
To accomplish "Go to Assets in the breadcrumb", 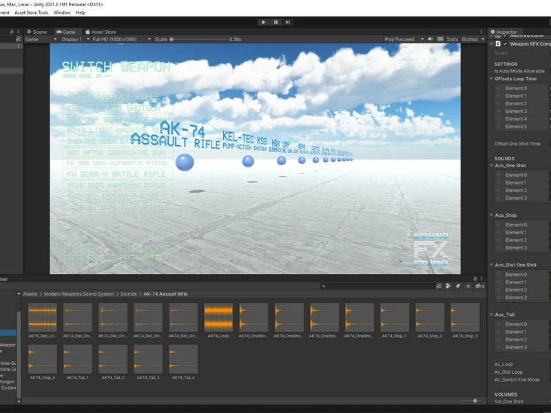I will [x=30, y=294].
